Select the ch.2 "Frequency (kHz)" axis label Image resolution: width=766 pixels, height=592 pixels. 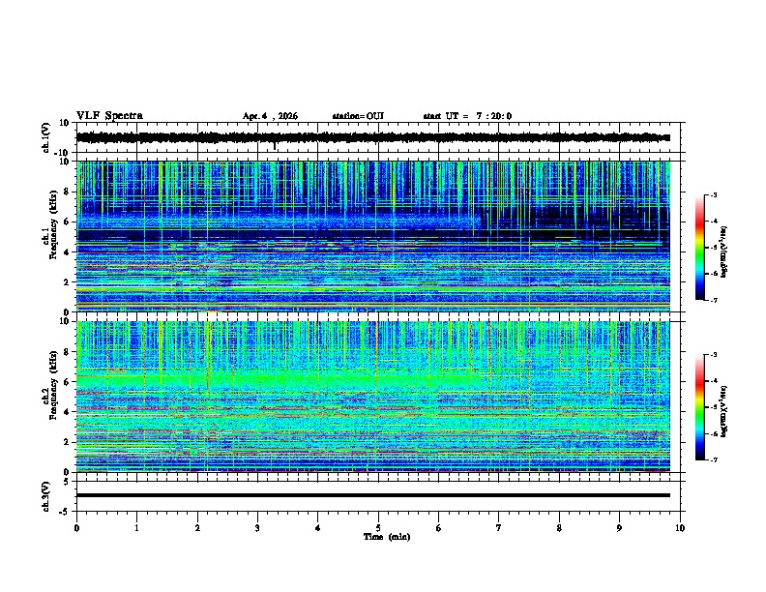tap(53, 385)
